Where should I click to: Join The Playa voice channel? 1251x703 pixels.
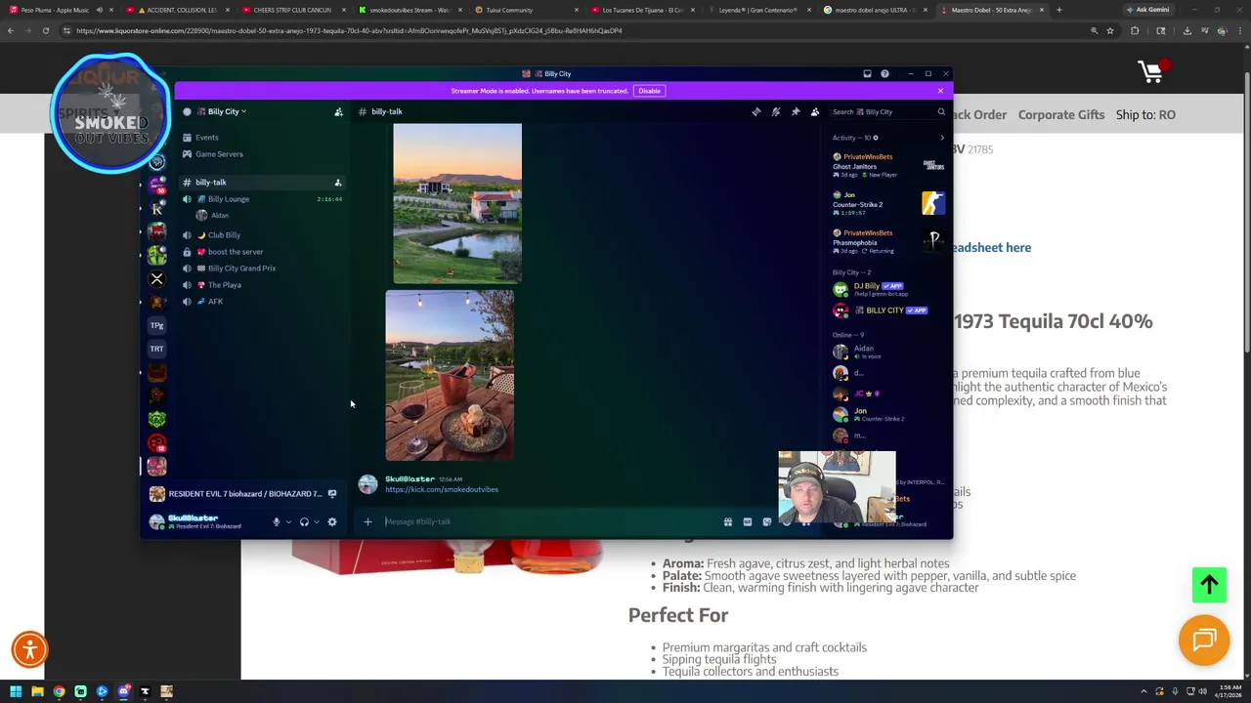pos(225,285)
